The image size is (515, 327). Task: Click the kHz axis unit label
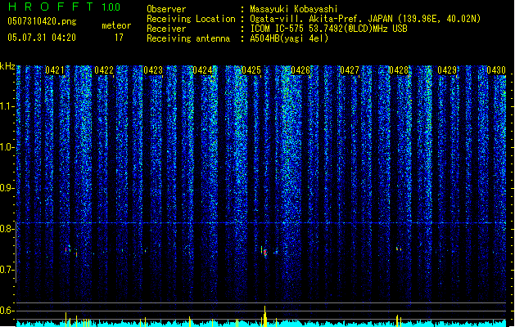(7, 66)
